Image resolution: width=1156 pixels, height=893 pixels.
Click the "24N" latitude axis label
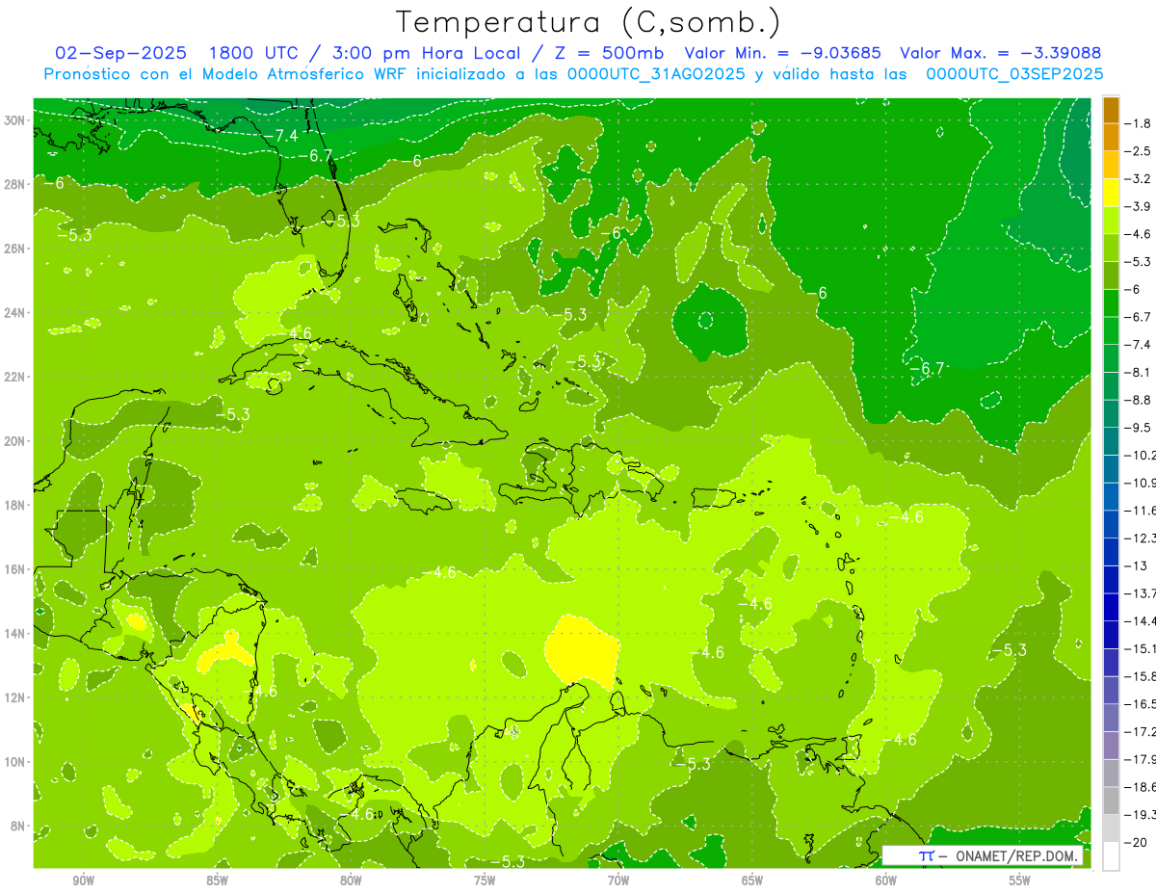click(15, 312)
